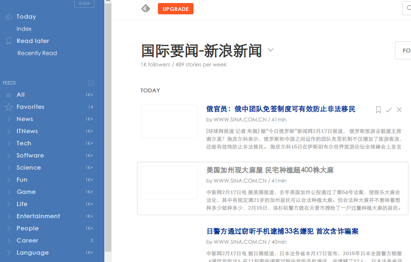Image resolution: width=411 pixels, height=262 pixels.
Task: Expand the Fun category chevron
Action: click(9, 180)
